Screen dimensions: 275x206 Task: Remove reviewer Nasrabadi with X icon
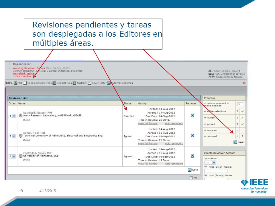192,115
